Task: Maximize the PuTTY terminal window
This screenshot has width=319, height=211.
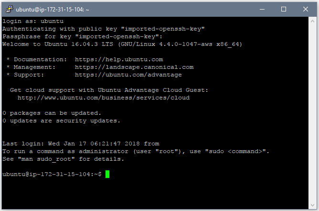Action: 284,10
